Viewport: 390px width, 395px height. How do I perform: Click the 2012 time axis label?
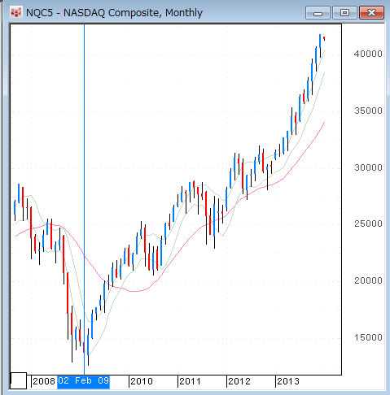[x=239, y=381]
